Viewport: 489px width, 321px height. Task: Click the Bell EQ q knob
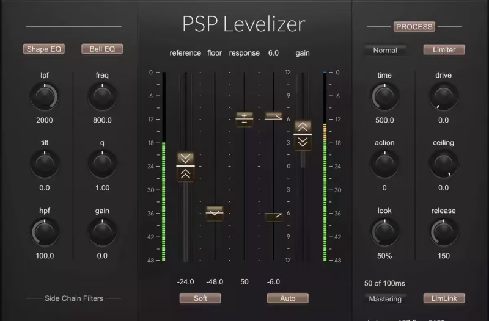(x=102, y=164)
